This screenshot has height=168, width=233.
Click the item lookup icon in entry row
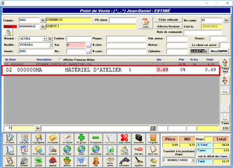tap(38, 128)
